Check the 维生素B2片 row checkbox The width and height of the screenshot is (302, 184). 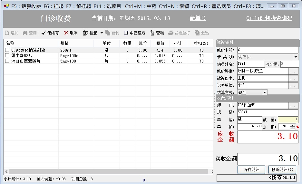(7, 55)
